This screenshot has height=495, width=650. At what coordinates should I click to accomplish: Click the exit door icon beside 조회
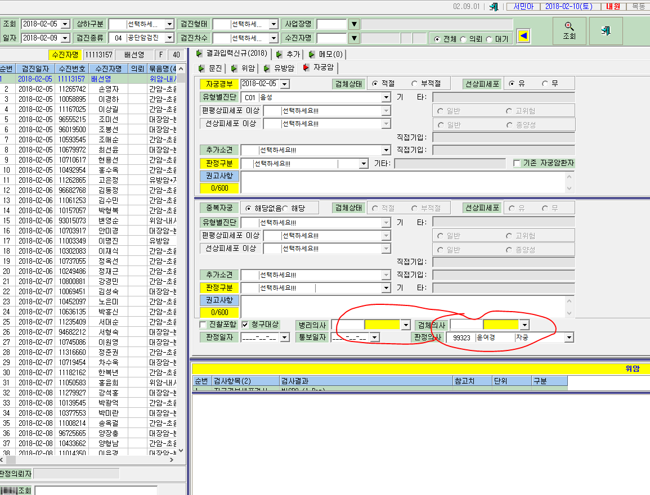(606, 31)
